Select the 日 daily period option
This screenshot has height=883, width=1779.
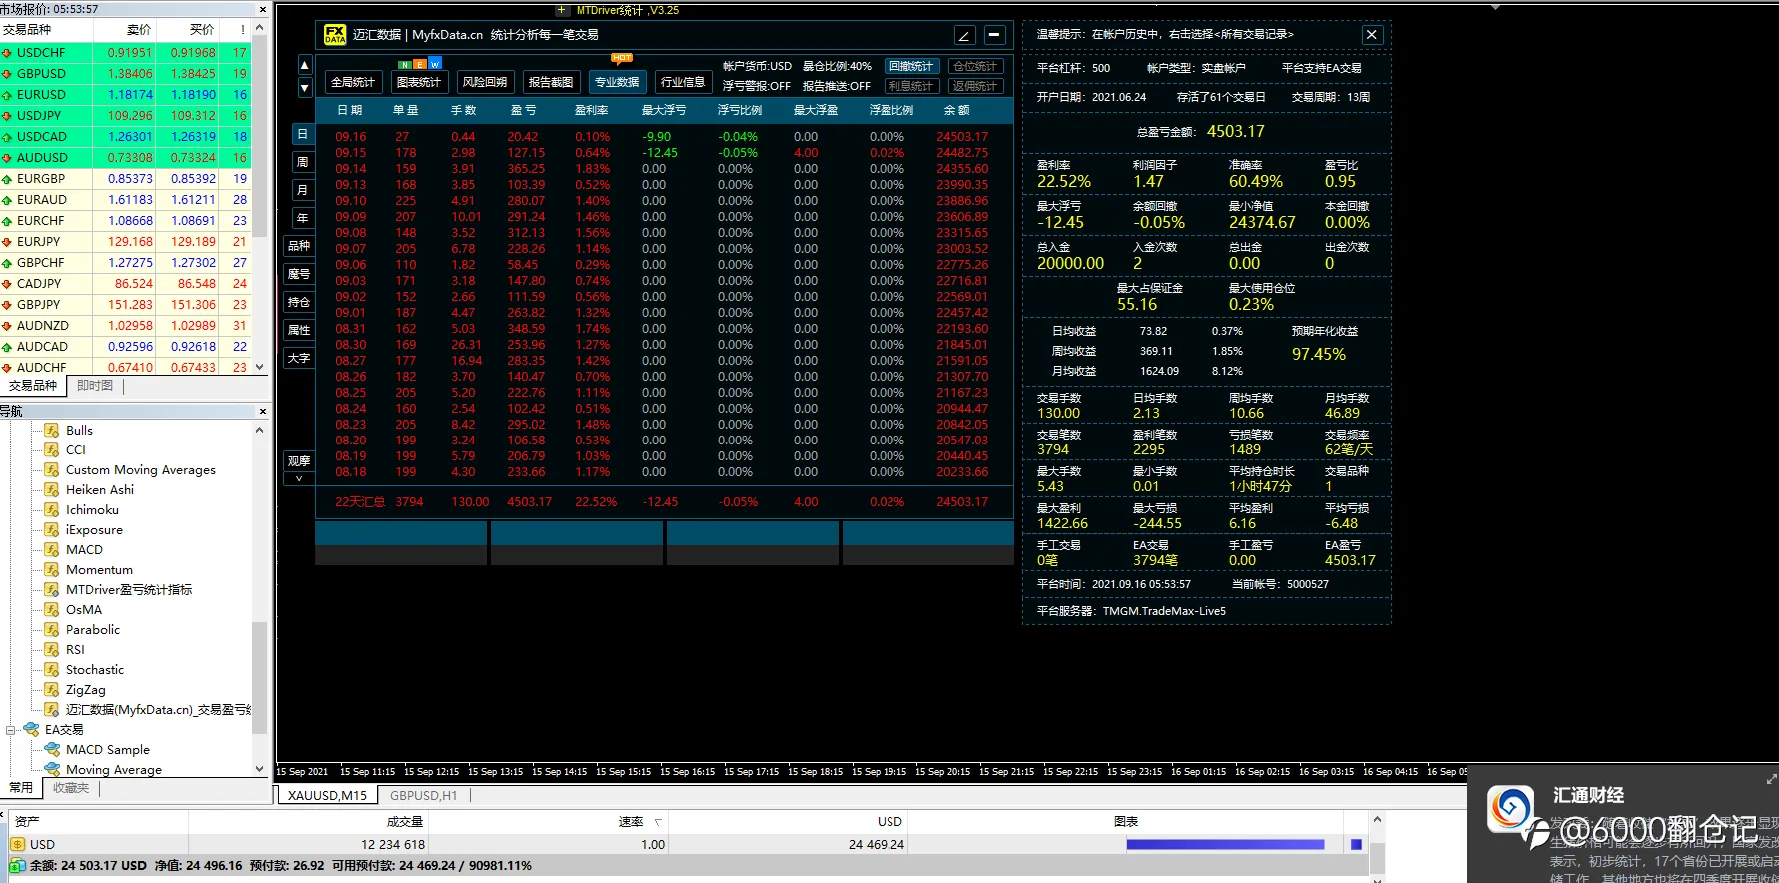(x=302, y=134)
